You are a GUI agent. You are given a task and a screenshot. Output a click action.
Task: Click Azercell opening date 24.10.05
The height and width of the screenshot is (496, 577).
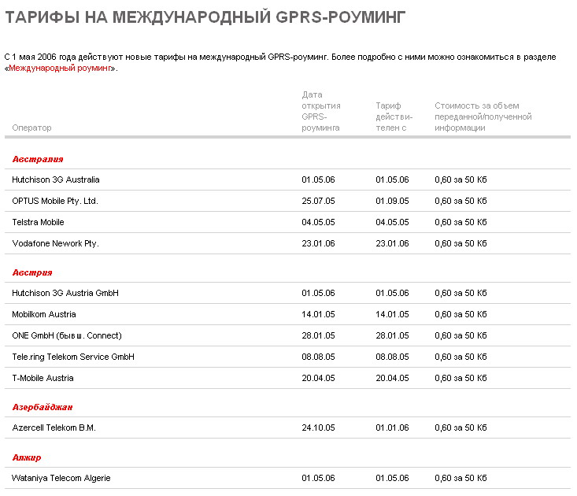point(318,428)
